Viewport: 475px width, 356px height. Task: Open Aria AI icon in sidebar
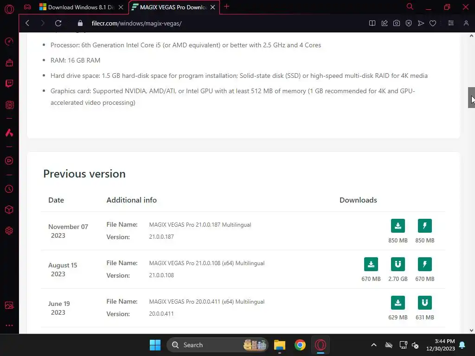click(x=9, y=133)
